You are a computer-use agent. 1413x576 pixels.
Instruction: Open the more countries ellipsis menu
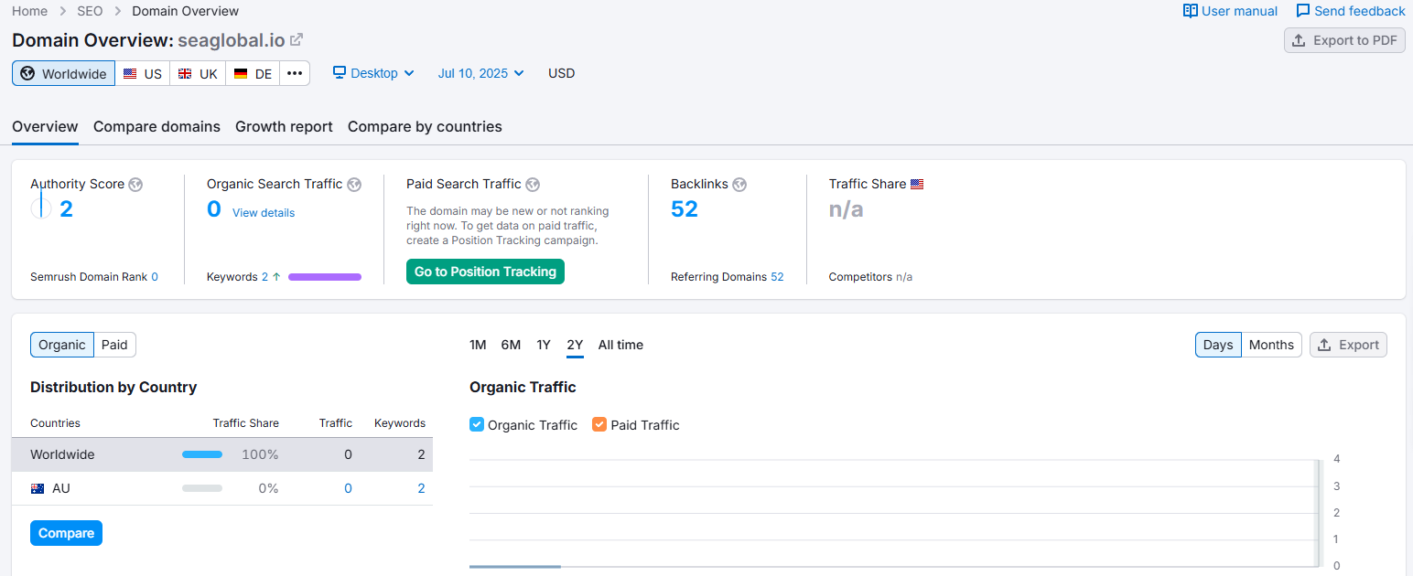click(295, 73)
